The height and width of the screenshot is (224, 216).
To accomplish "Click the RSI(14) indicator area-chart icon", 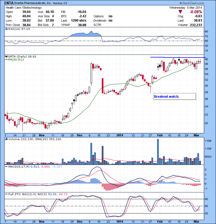I will tap(6, 29).
